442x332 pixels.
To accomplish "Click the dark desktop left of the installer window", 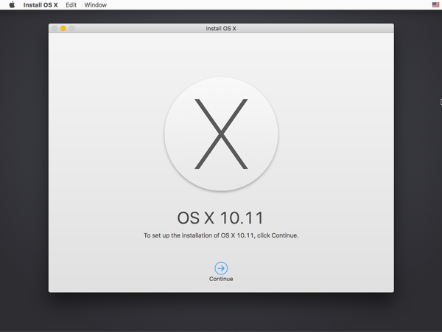I will (x=24, y=162).
